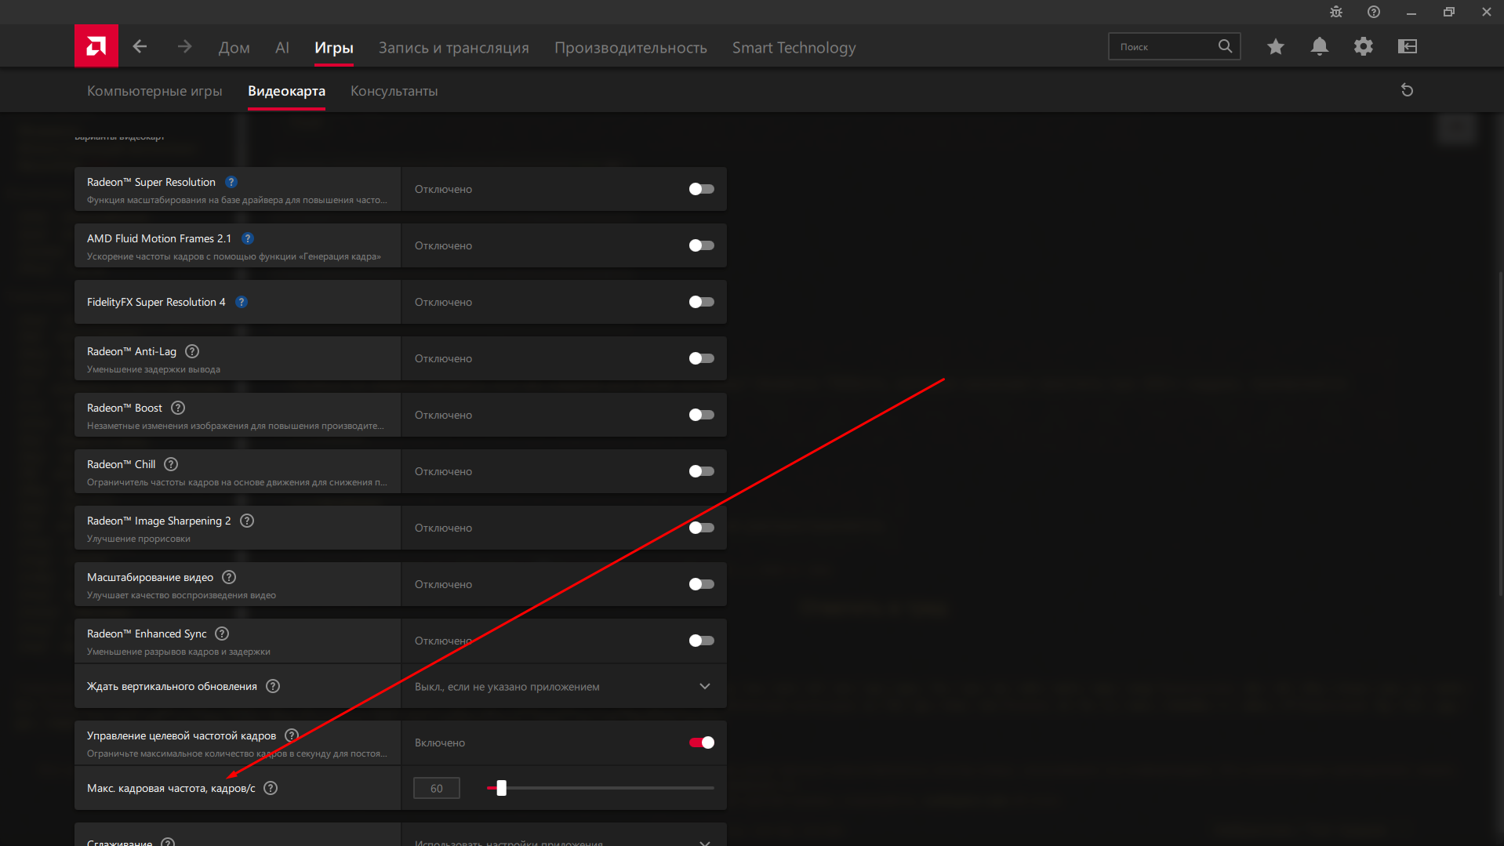Show help for AMD Fluid Motion Frames 2.1
The image size is (1504, 846).
coord(248,238)
